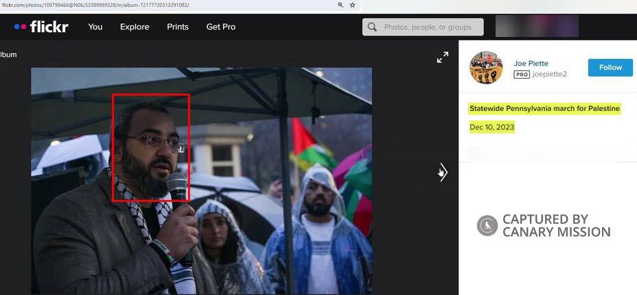Select Prints in the navigation bar

click(178, 27)
